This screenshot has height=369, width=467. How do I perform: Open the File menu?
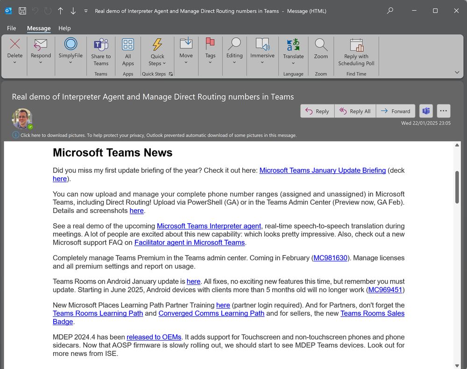tap(12, 28)
